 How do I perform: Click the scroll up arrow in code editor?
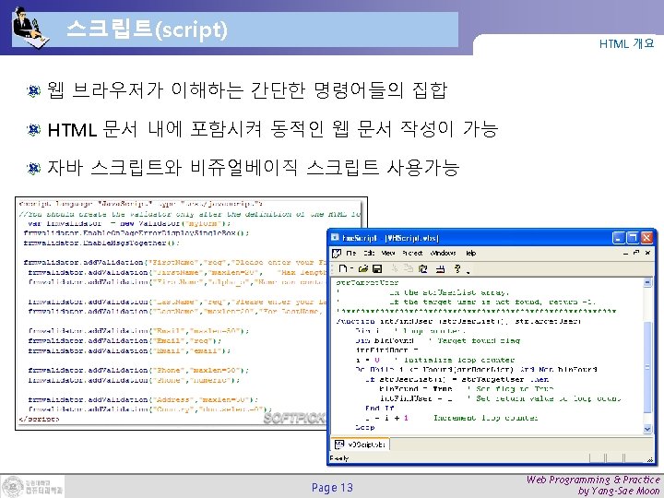(x=647, y=282)
